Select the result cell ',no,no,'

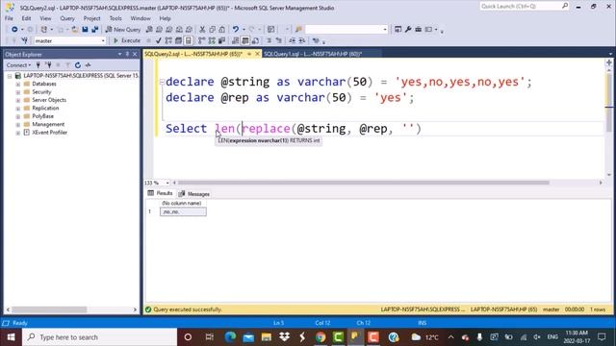coord(183,211)
